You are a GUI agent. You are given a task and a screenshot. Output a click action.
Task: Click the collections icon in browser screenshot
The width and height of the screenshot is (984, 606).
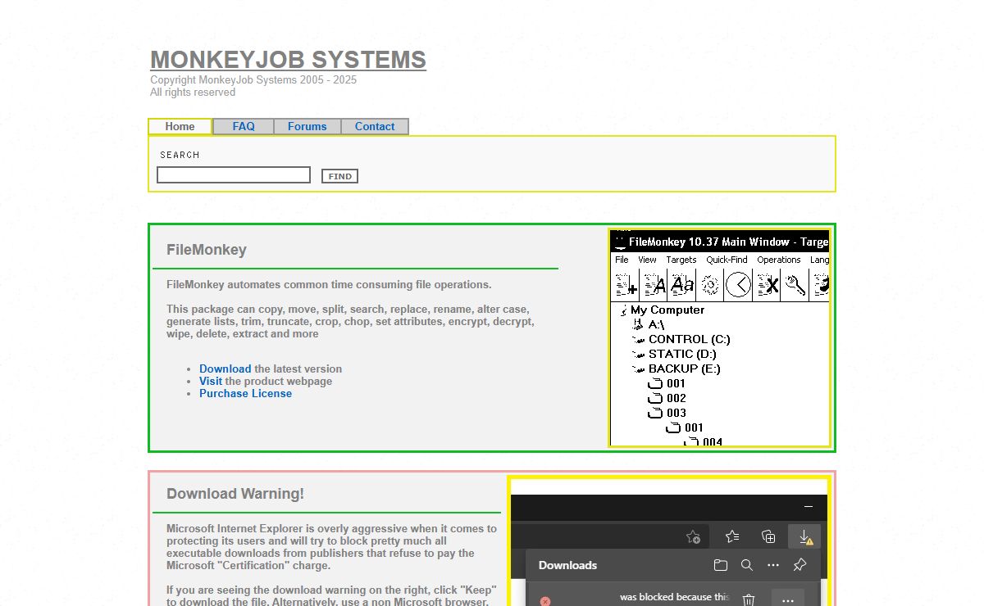tap(768, 536)
